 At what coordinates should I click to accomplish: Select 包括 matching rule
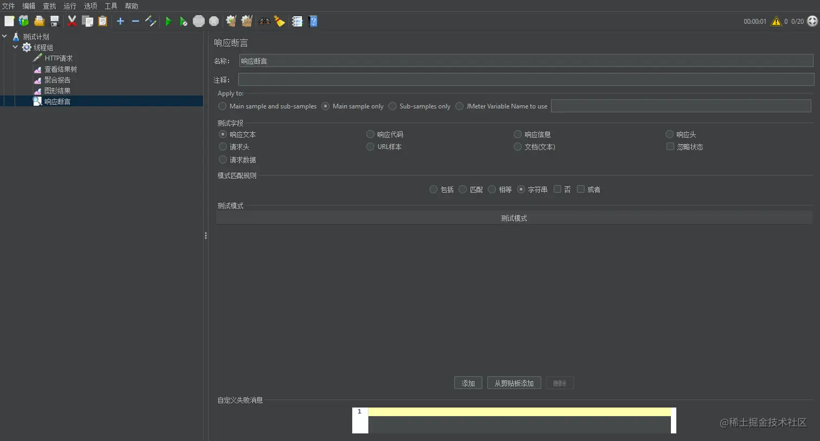[x=433, y=189]
